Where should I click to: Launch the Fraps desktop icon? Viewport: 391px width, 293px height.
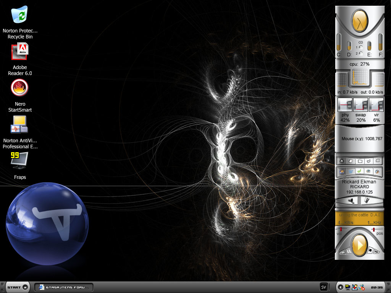[x=20, y=160]
